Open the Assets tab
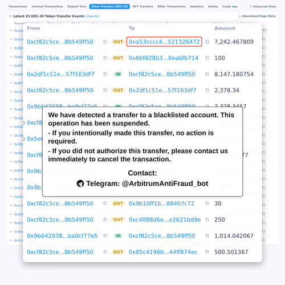 pos(213,6)
